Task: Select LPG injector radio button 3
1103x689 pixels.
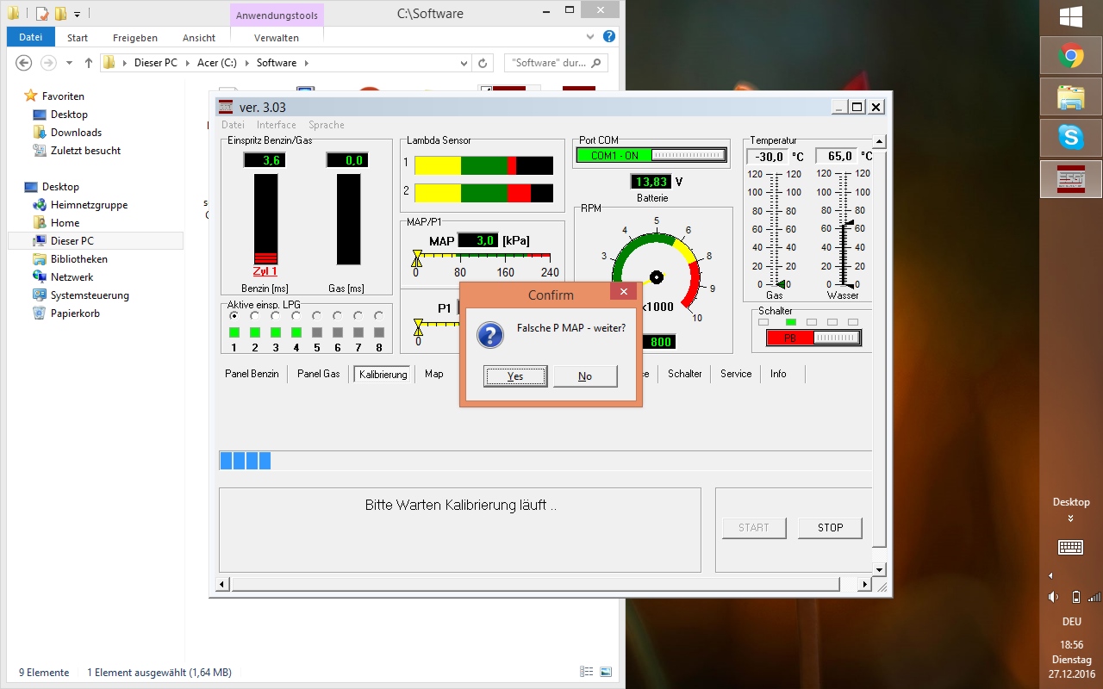Action: point(275,316)
